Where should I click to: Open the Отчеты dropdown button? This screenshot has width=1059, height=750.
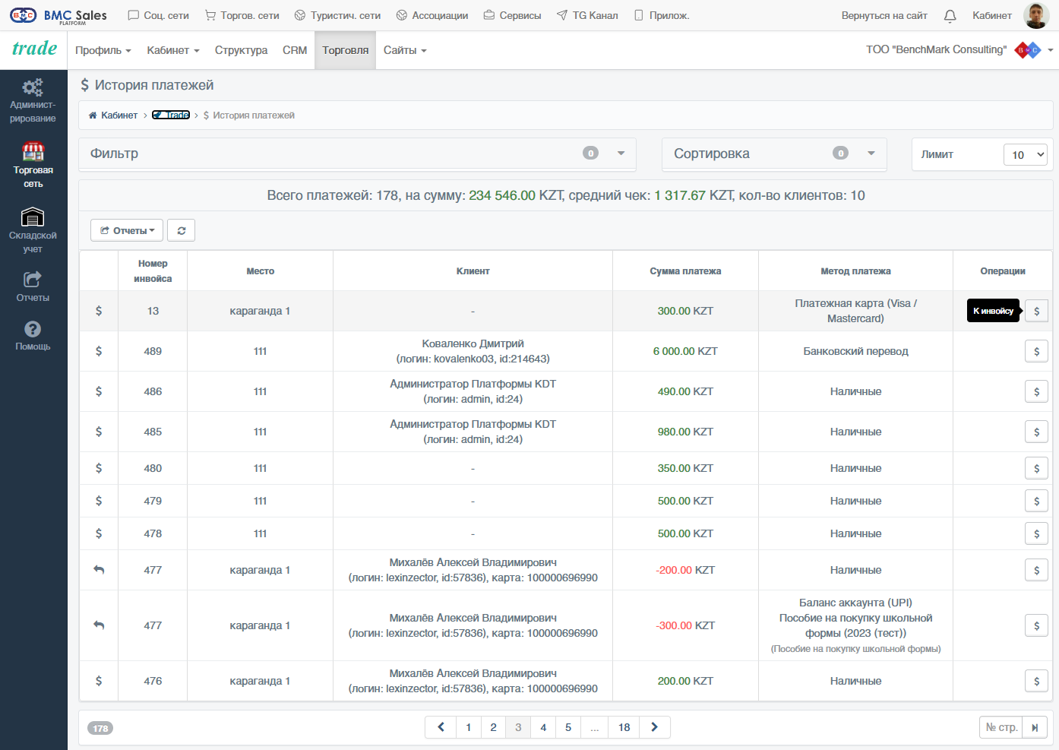point(127,230)
